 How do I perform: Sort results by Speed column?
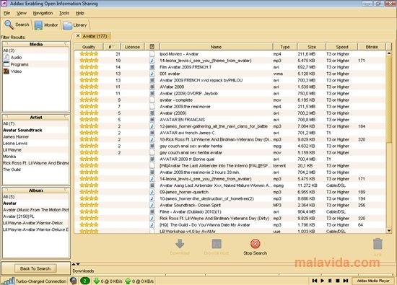342,47
